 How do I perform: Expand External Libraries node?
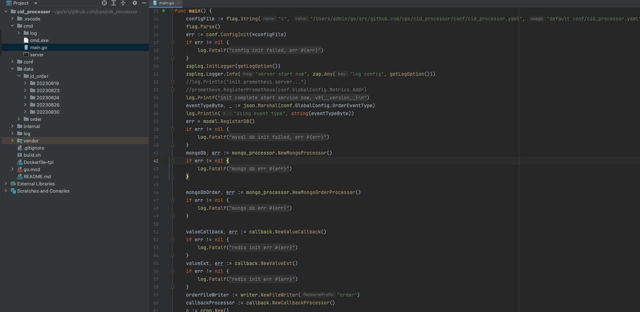6,184
